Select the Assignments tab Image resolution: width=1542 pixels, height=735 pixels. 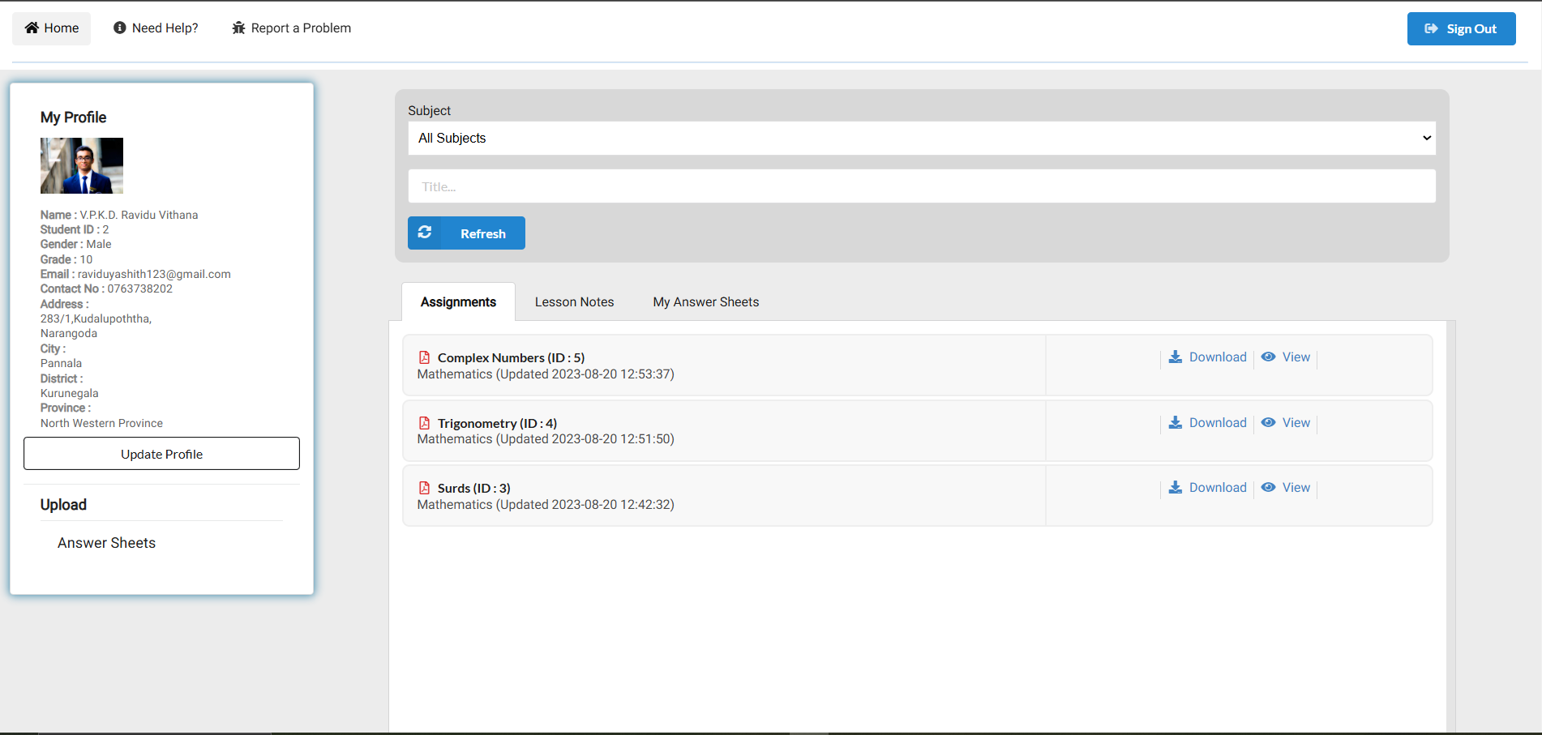[x=458, y=302]
